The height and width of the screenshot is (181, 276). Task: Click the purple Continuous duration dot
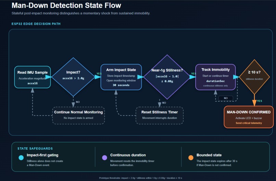click(x=104, y=158)
